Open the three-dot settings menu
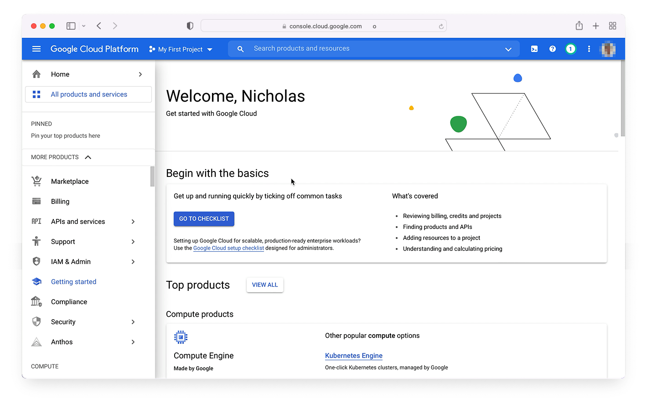This screenshot has height=409, width=647. (x=589, y=49)
